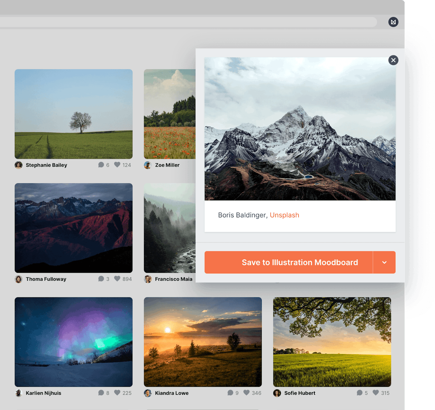435x410 pixels.
Task: Like Karlien Nijhuis's aurora photo
Action: pyautogui.click(x=117, y=393)
